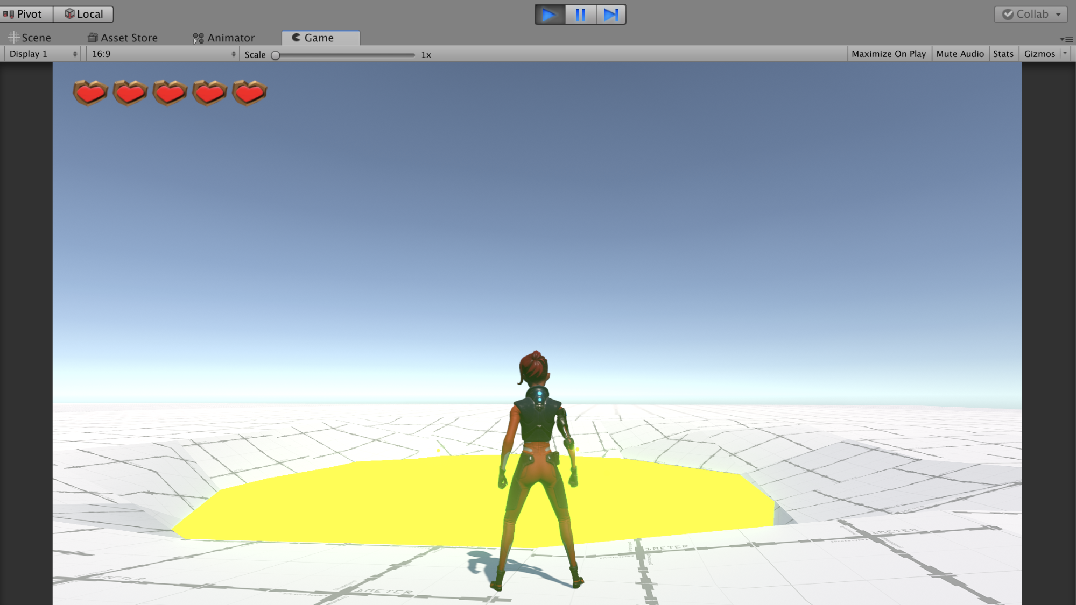Click the Play button to stop playmode
The image size is (1076, 605).
coord(549,15)
